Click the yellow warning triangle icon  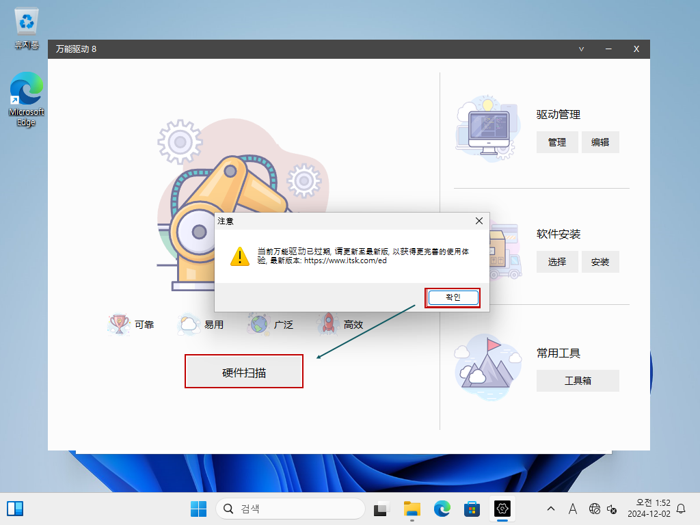point(240,256)
